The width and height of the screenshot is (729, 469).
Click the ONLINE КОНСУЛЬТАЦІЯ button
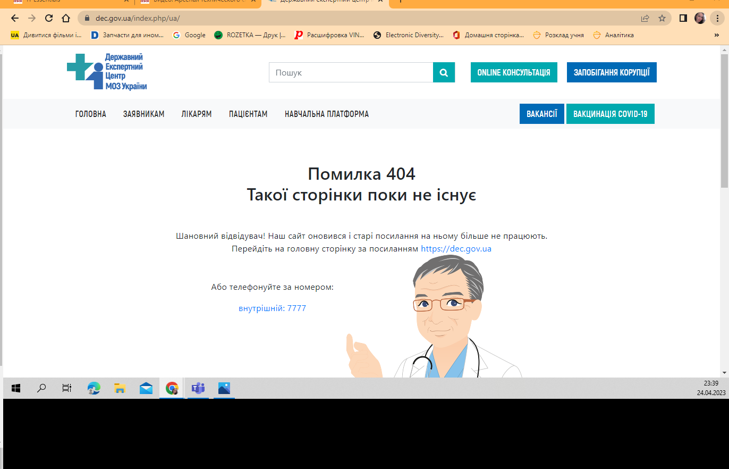[x=513, y=72]
